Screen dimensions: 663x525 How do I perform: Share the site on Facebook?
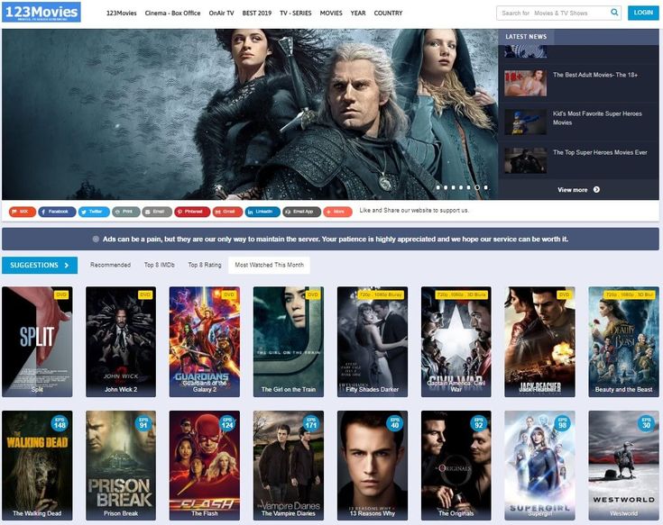pyautogui.click(x=57, y=212)
